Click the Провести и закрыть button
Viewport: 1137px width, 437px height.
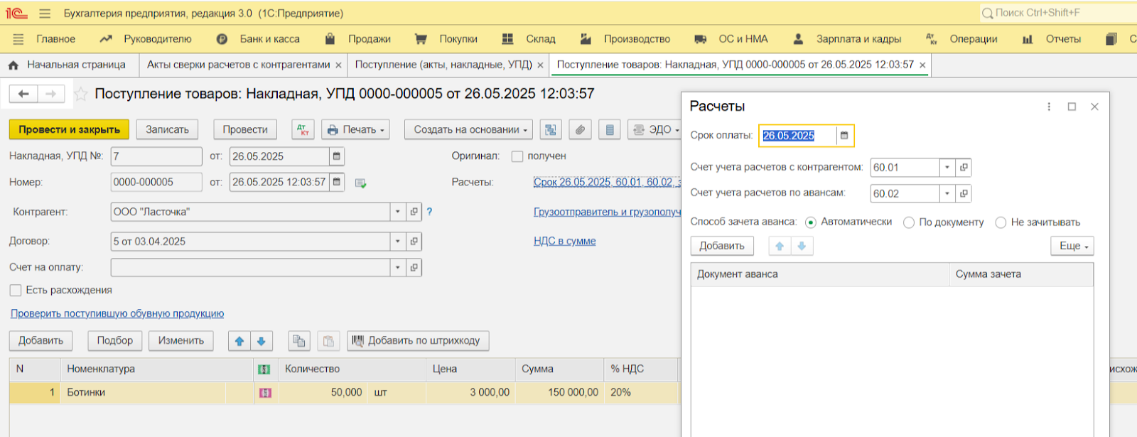pos(69,130)
